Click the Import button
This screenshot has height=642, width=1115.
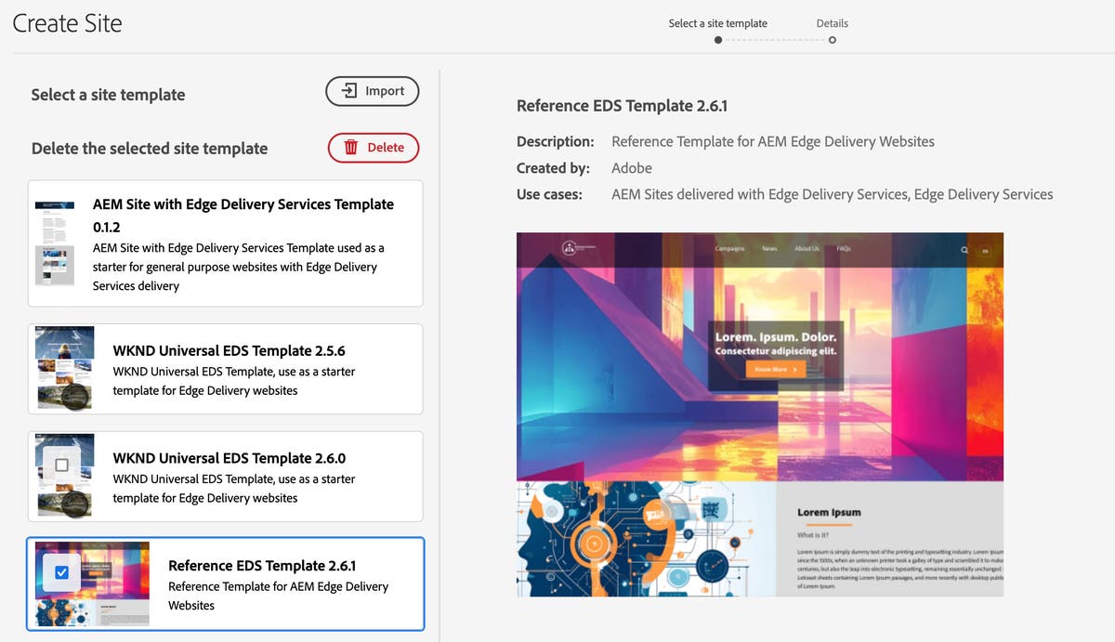pos(372,91)
